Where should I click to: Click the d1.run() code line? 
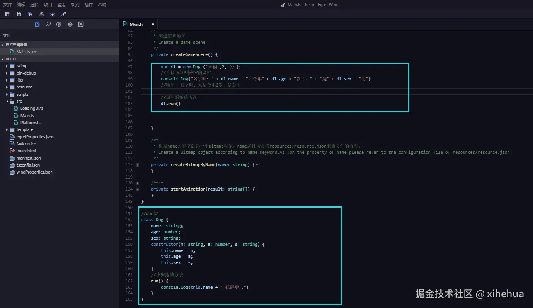coord(171,104)
